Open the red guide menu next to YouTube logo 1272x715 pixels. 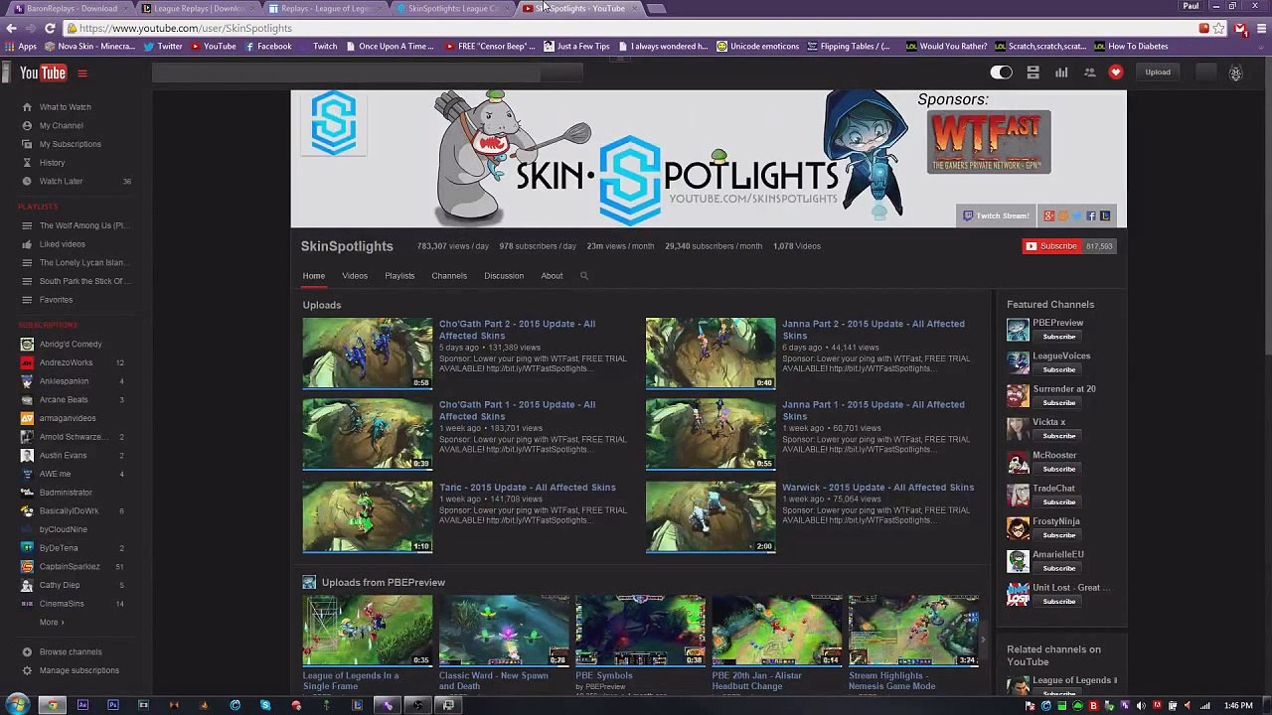click(x=82, y=72)
